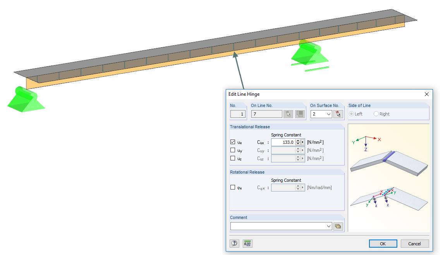Check the uz translational release option

point(233,158)
